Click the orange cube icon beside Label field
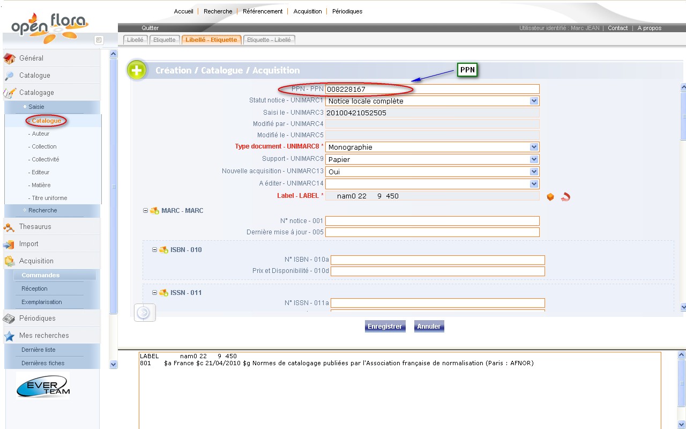This screenshot has width=686, height=429. pos(550,197)
